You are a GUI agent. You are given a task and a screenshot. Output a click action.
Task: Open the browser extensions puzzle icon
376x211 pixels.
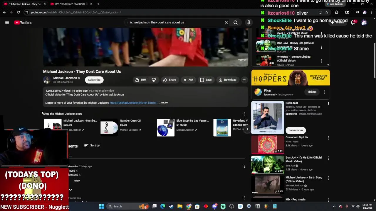336,12
